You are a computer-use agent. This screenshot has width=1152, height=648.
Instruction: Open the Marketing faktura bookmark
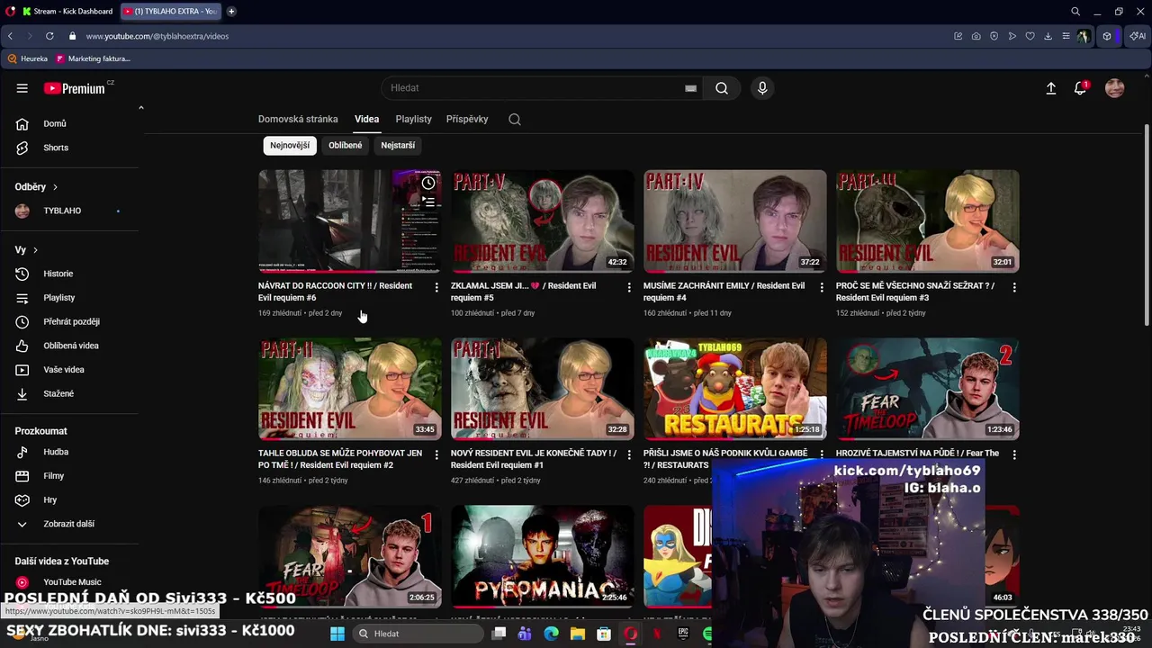click(93, 58)
